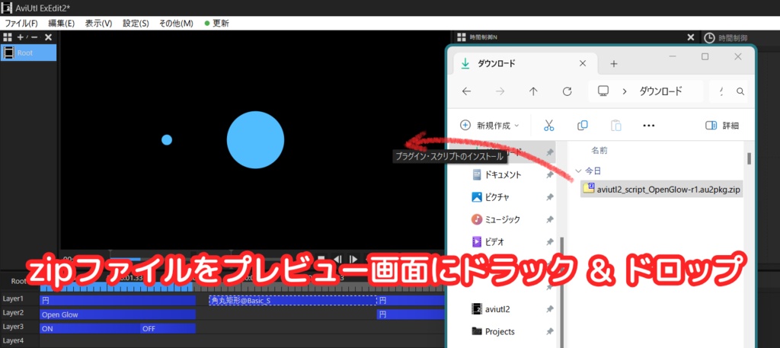Unpin ビデオ using its pin icon
The image size is (780, 348).
click(x=550, y=242)
